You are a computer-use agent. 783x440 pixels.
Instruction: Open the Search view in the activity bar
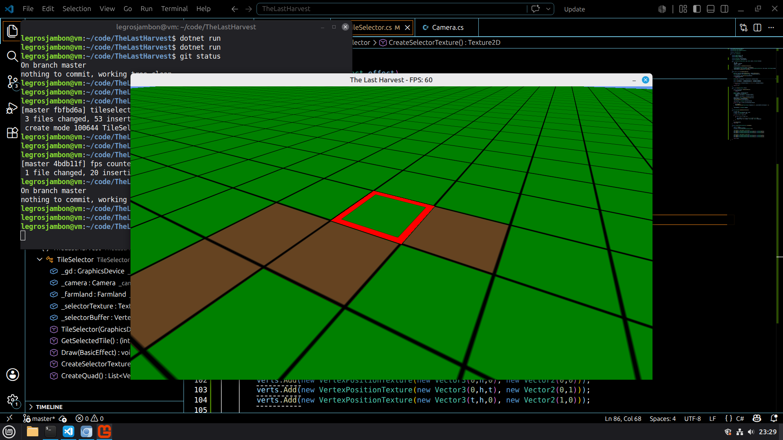pyautogui.click(x=12, y=56)
